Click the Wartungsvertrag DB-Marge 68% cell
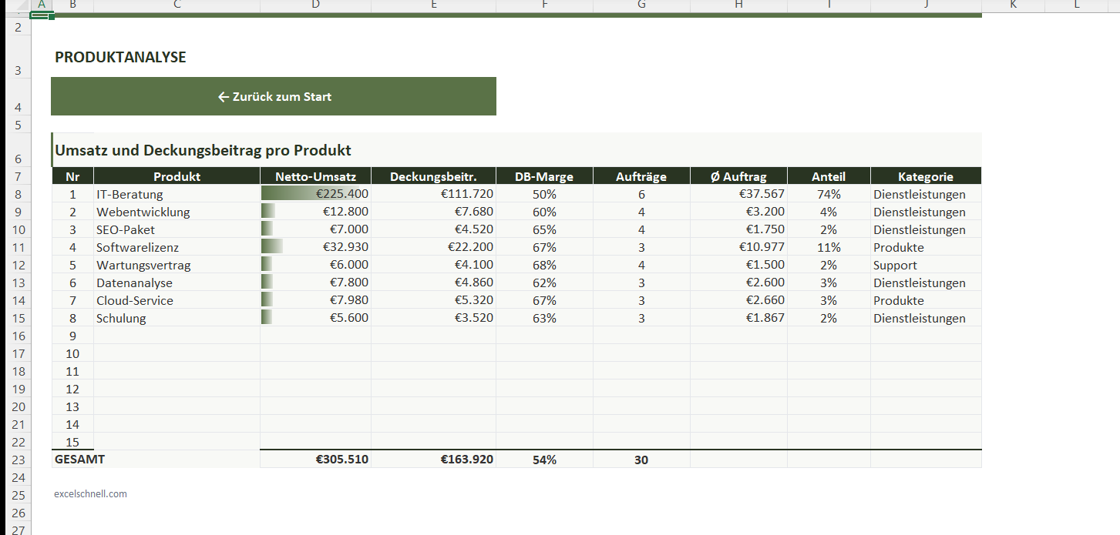Screen dimensions: 1120x535 click(543, 265)
